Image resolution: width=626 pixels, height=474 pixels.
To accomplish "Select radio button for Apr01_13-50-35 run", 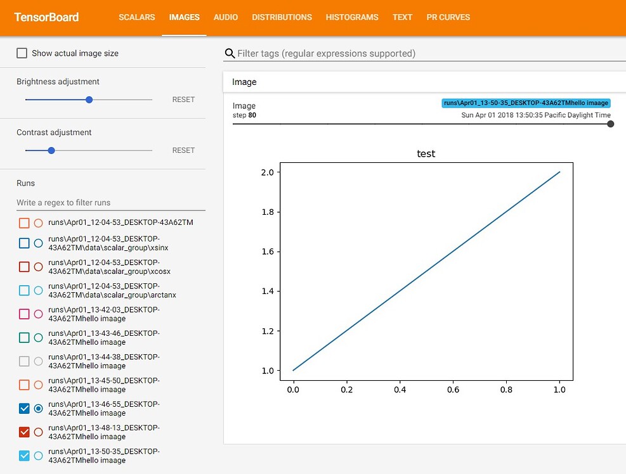I will coord(38,456).
